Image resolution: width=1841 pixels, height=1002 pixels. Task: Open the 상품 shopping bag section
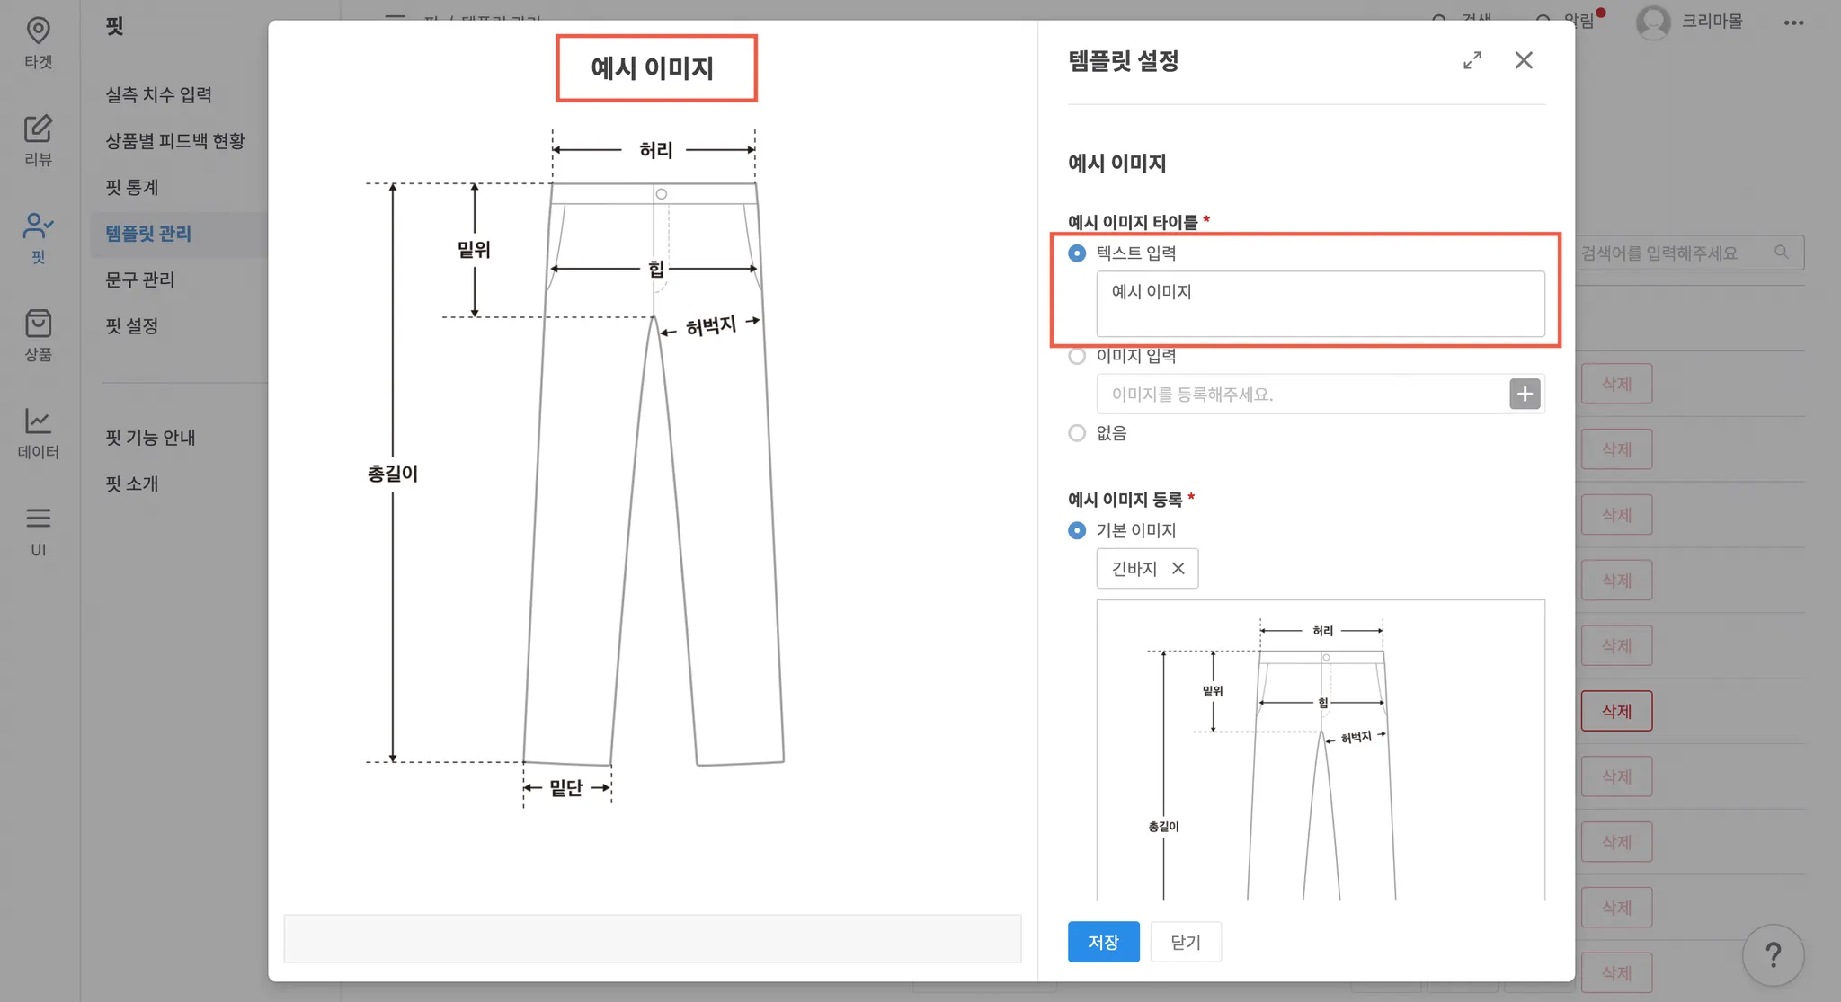click(x=38, y=335)
